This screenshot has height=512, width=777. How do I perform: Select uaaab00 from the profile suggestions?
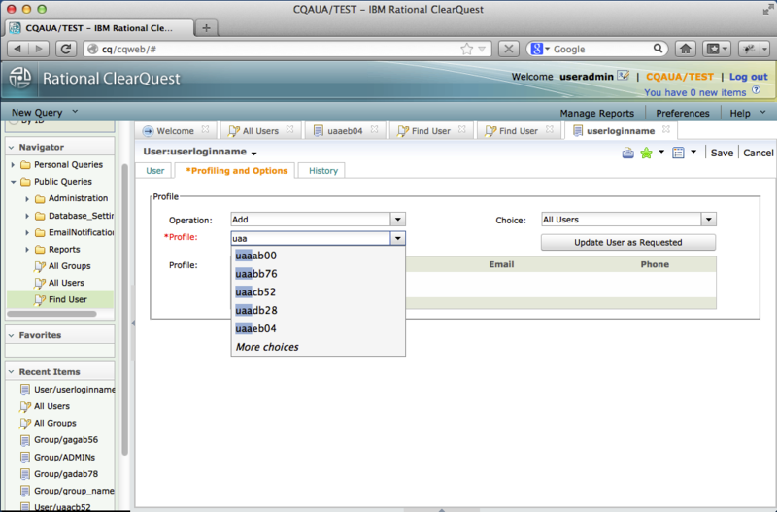319,256
